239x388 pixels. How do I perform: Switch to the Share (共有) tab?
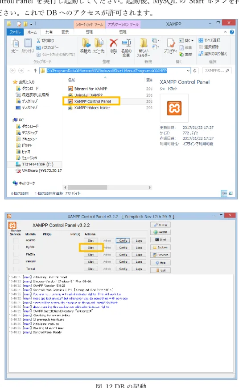click(x=49, y=32)
